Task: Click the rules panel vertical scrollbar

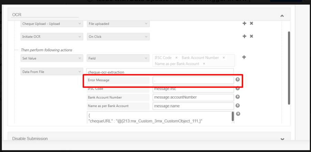Action: (289, 68)
